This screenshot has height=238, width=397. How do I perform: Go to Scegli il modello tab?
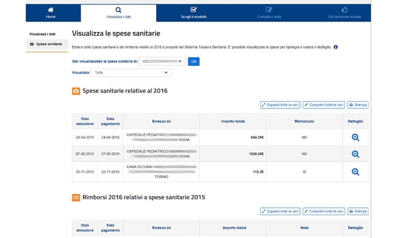tap(194, 13)
